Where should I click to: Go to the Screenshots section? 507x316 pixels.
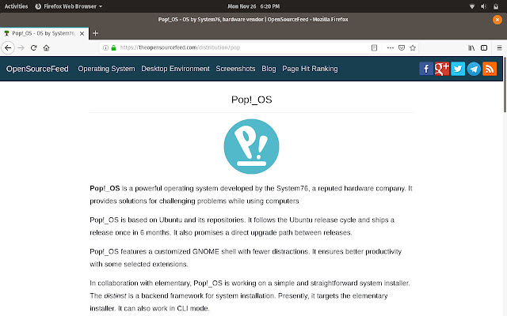coord(235,69)
